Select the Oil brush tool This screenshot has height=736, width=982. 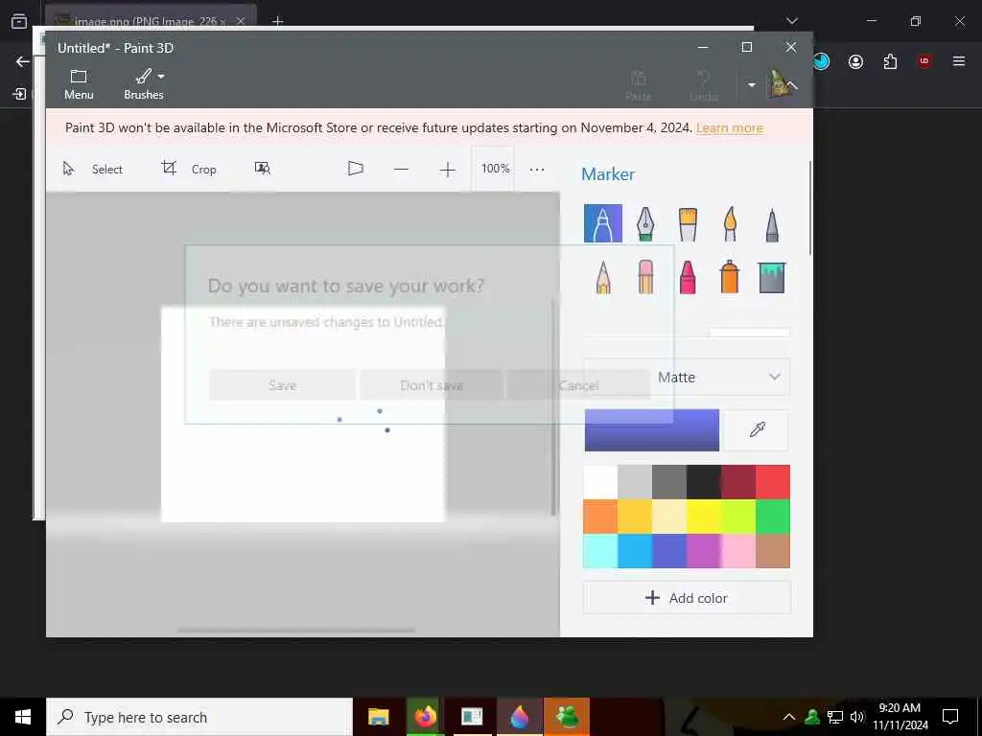coord(688,224)
